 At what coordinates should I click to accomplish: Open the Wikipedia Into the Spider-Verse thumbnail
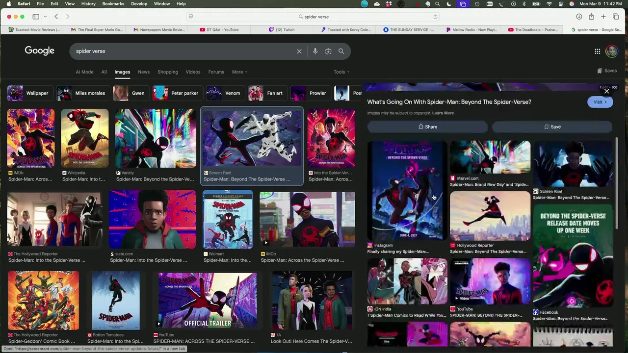(x=85, y=138)
